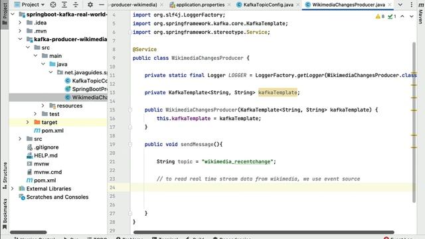Image resolution: width=425 pixels, height=239 pixels.
Task: Hide the Project panel with minus icon
Action: tap(102, 5)
